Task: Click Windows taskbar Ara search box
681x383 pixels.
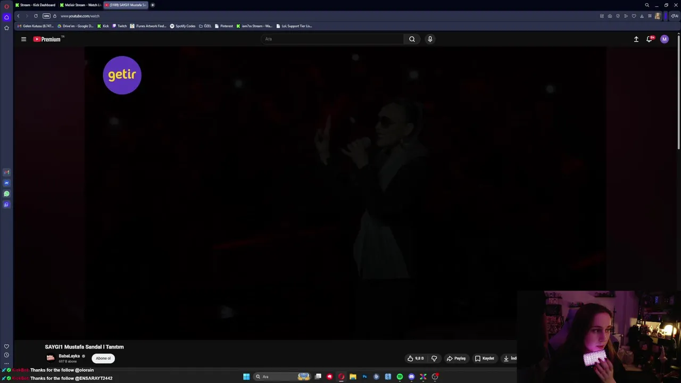Action: click(283, 377)
